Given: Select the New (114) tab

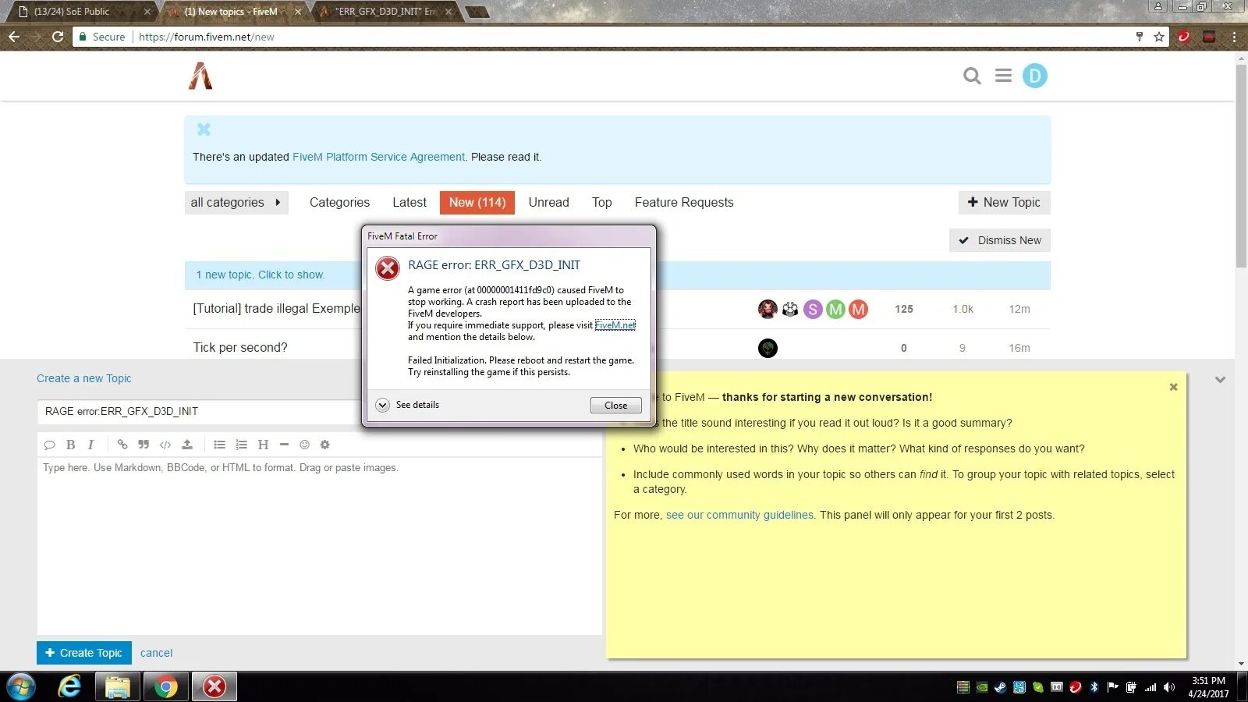Looking at the screenshot, I should [x=477, y=203].
